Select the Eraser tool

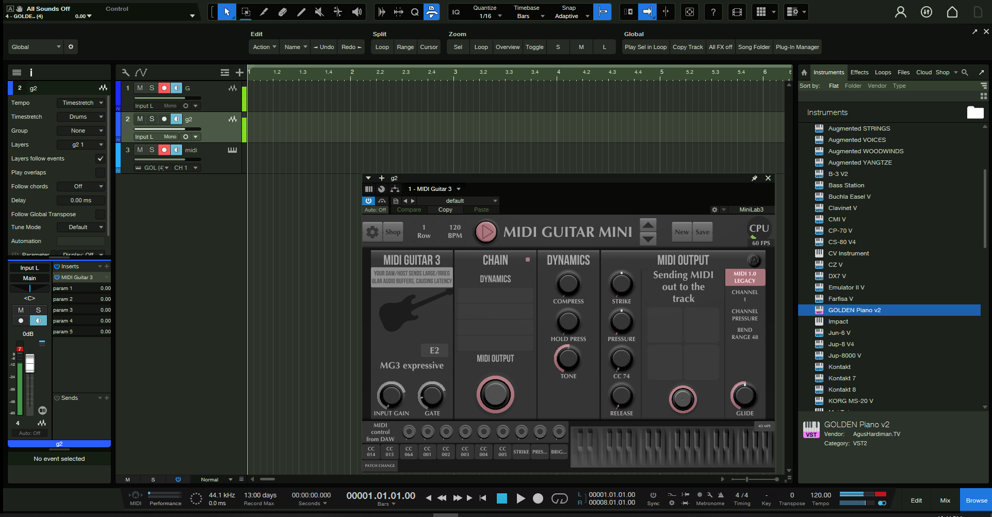[x=283, y=12]
